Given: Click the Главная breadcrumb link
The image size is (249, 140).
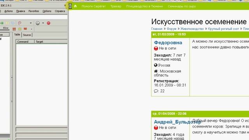Looking at the screenshot, I should (x=157, y=29).
